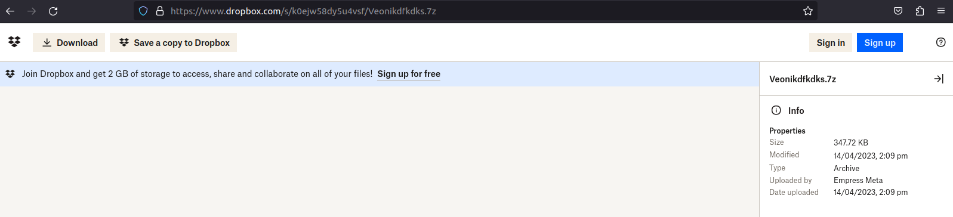Click the Info circle icon
953x217 pixels.
(x=776, y=110)
